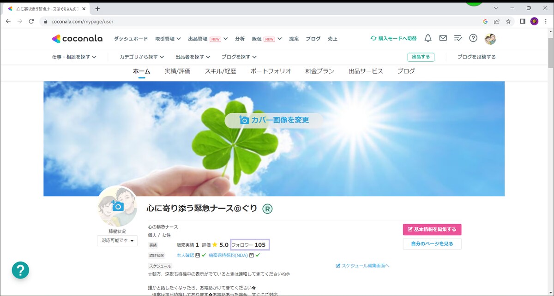The width and height of the screenshot is (554, 296).
Task: Click the R rank badge beside the name
Action: coord(267,209)
